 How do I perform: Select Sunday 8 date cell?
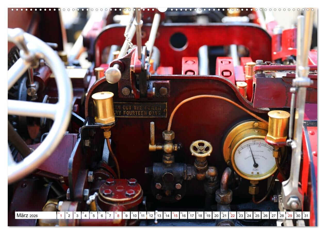coord(118,215)
